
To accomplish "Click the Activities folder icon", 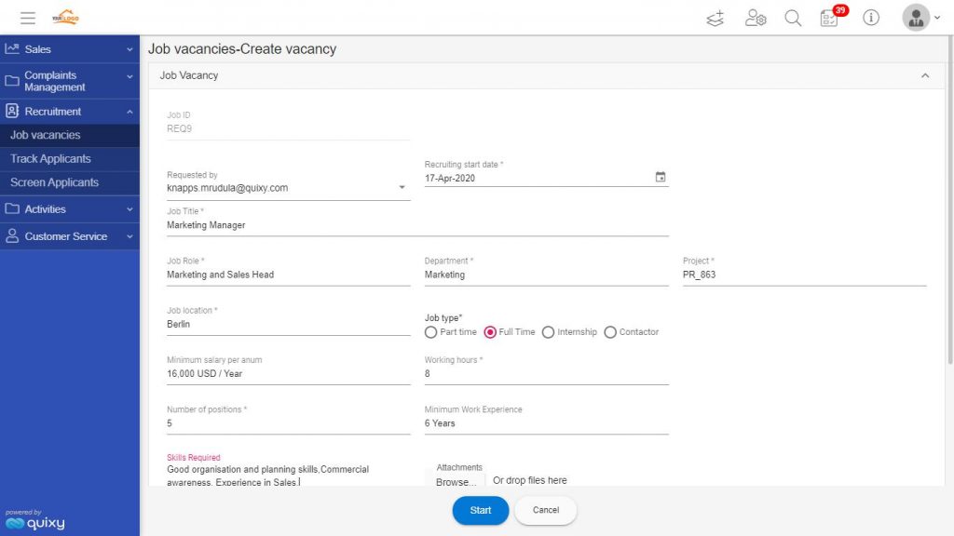I will [x=12, y=208].
